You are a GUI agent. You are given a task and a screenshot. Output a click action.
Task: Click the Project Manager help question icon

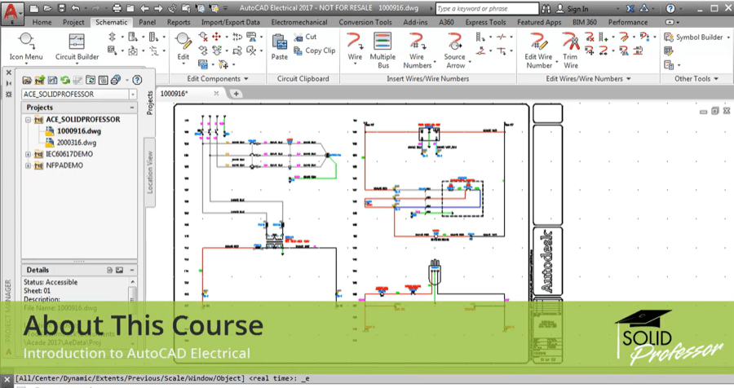137,80
